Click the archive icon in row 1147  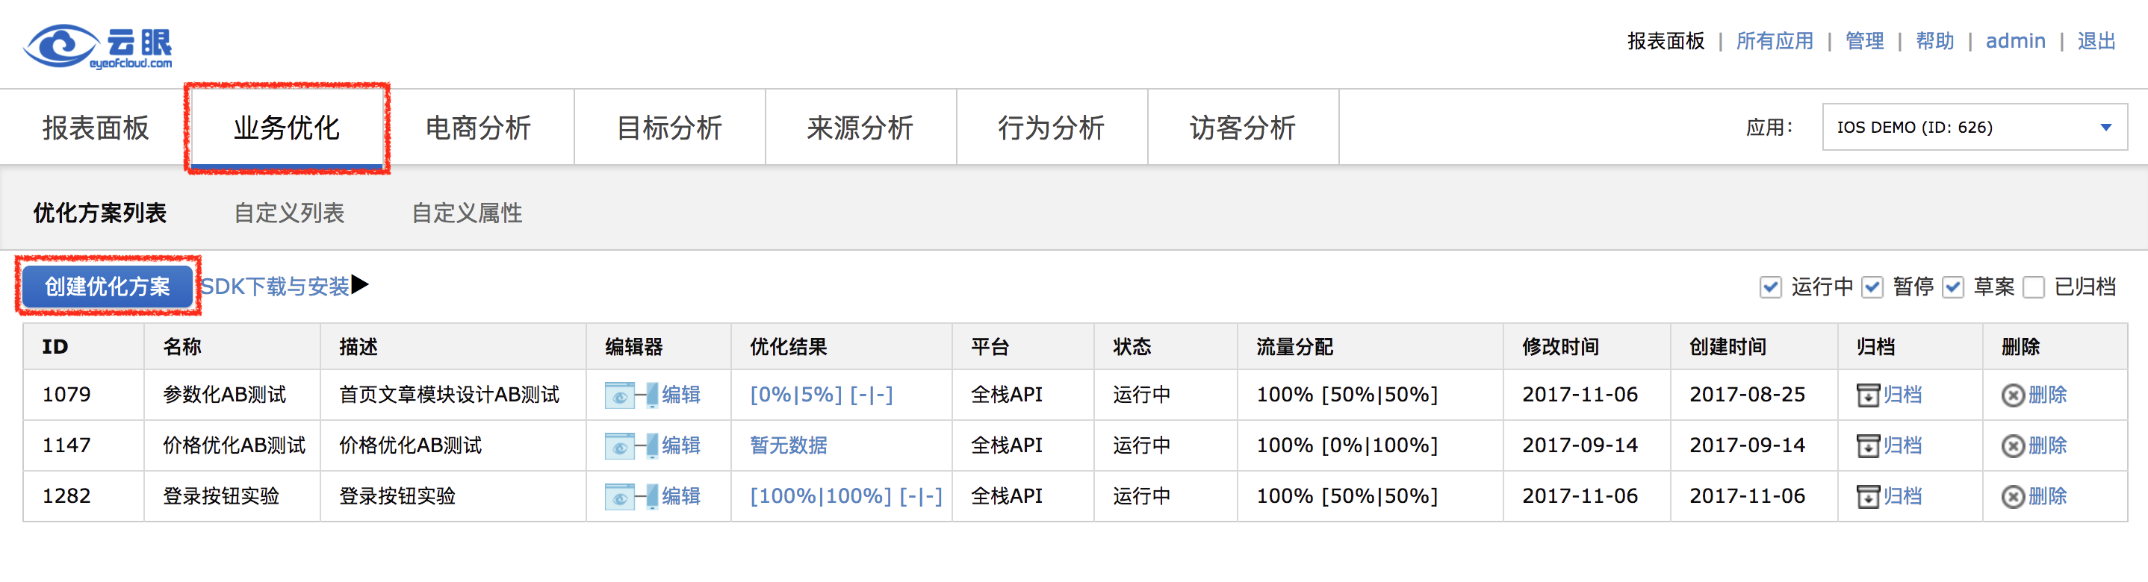(x=1868, y=446)
